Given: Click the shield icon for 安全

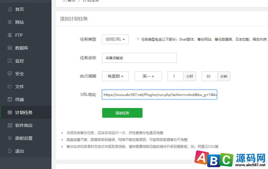Looking at the screenshot, I should coord(10,74).
